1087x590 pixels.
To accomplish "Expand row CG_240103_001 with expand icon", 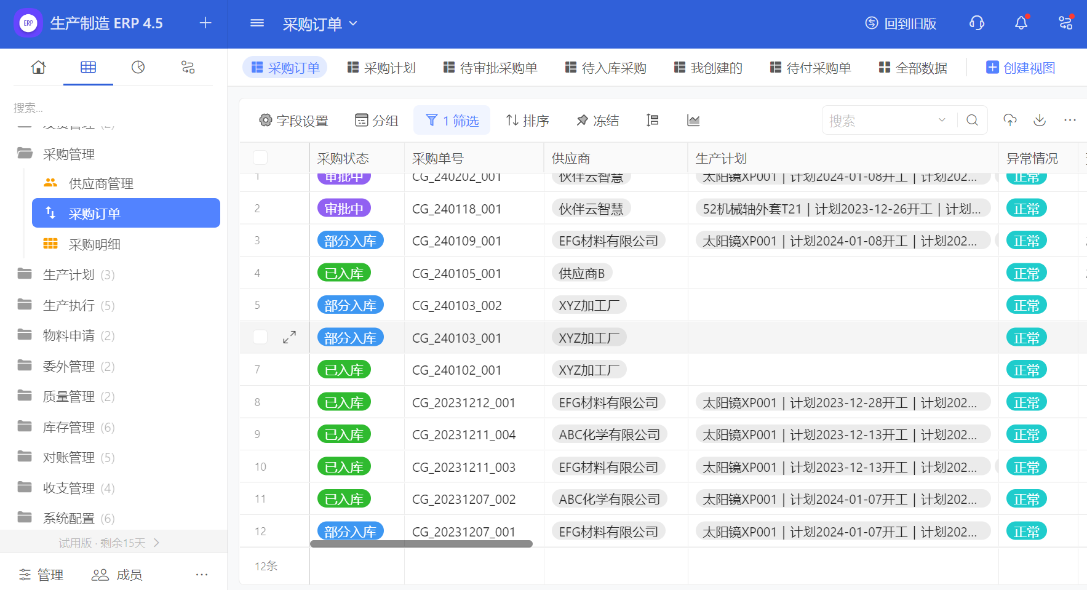I will pyautogui.click(x=289, y=337).
